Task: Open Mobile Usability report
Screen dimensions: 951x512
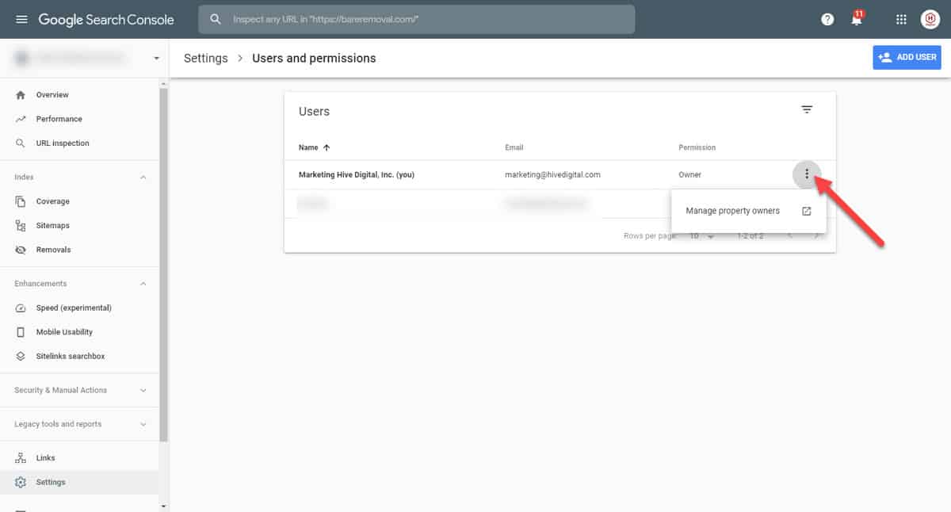Action: coord(64,332)
